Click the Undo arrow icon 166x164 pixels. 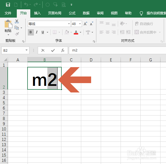pyautogui.click(x=26, y=5)
